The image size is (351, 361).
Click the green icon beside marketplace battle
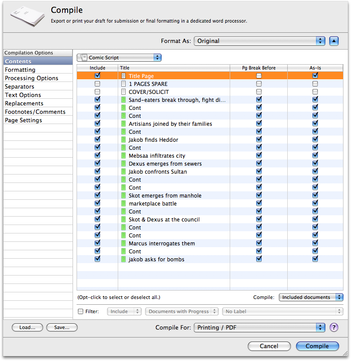(x=124, y=203)
